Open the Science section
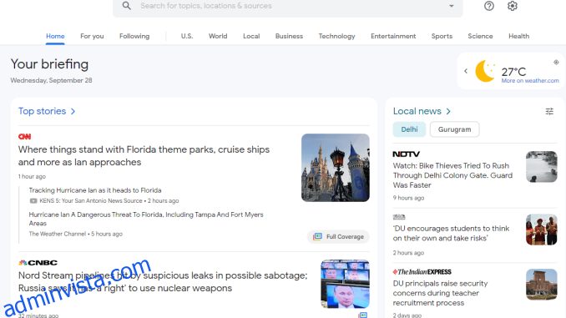 point(480,36)
